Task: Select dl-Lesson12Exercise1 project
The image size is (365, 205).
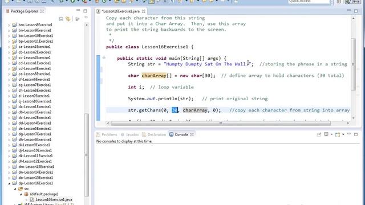Action: click(35, 161)
